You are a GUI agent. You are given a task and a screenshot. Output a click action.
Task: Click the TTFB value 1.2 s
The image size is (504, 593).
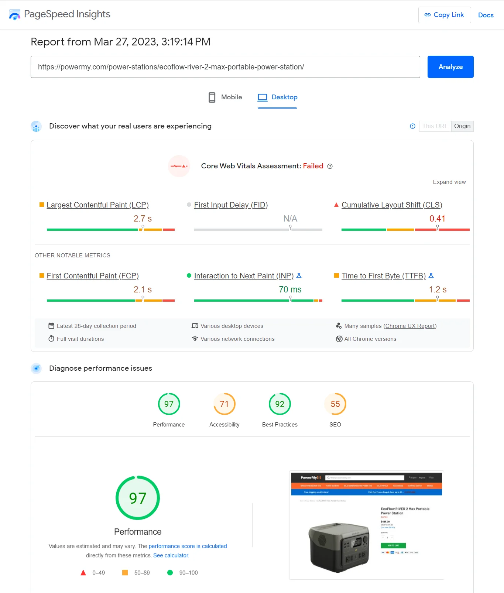coord(438,289)
